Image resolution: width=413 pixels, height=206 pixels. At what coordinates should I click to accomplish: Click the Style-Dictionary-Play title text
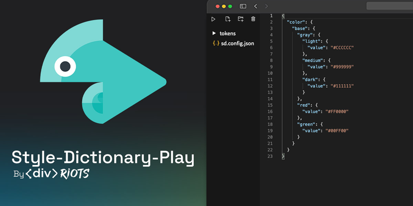pyautogui.click(x=103, y=158)
